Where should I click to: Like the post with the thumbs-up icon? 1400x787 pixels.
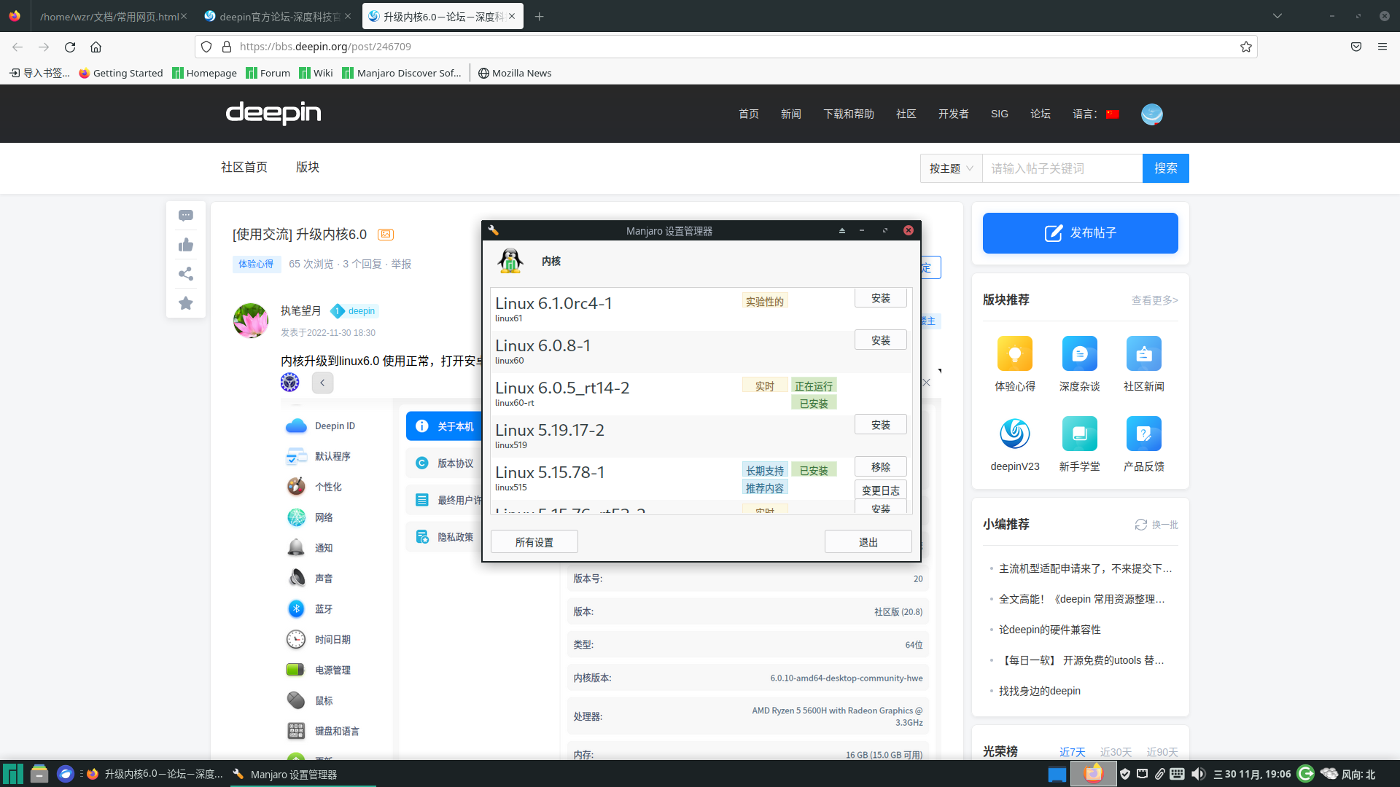pyautogui.click(x=186, y=244)
